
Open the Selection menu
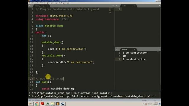pos(37,3)
